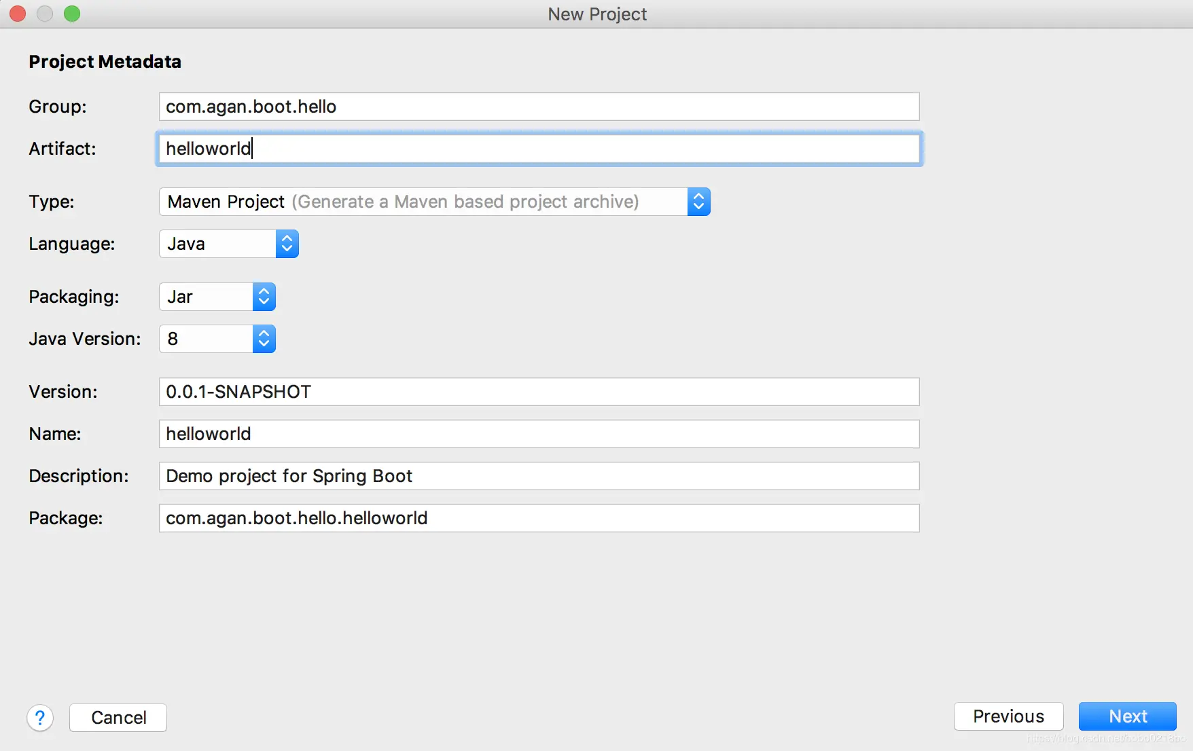The width and height of the screenshot is (1193, 751).
Task: Click into the Package text field
Action: [x=539, y=518]
